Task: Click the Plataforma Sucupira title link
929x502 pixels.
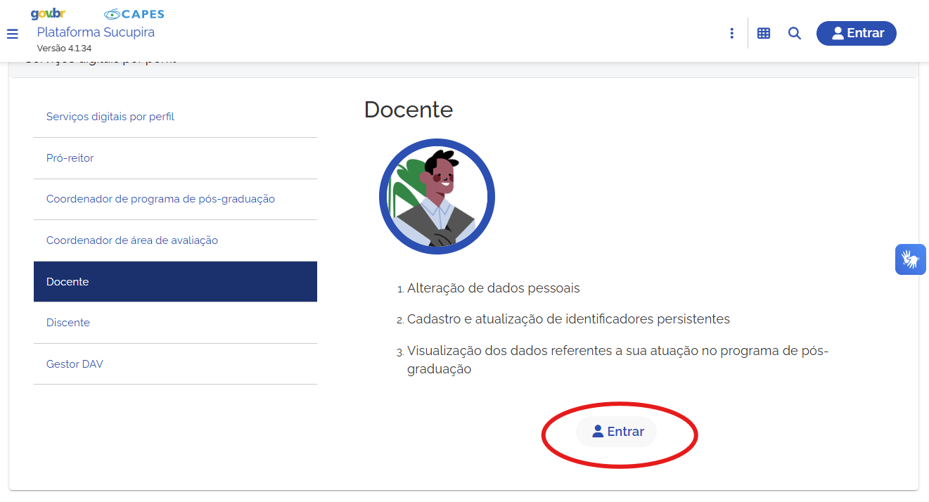Action: (x=96, y=32)
